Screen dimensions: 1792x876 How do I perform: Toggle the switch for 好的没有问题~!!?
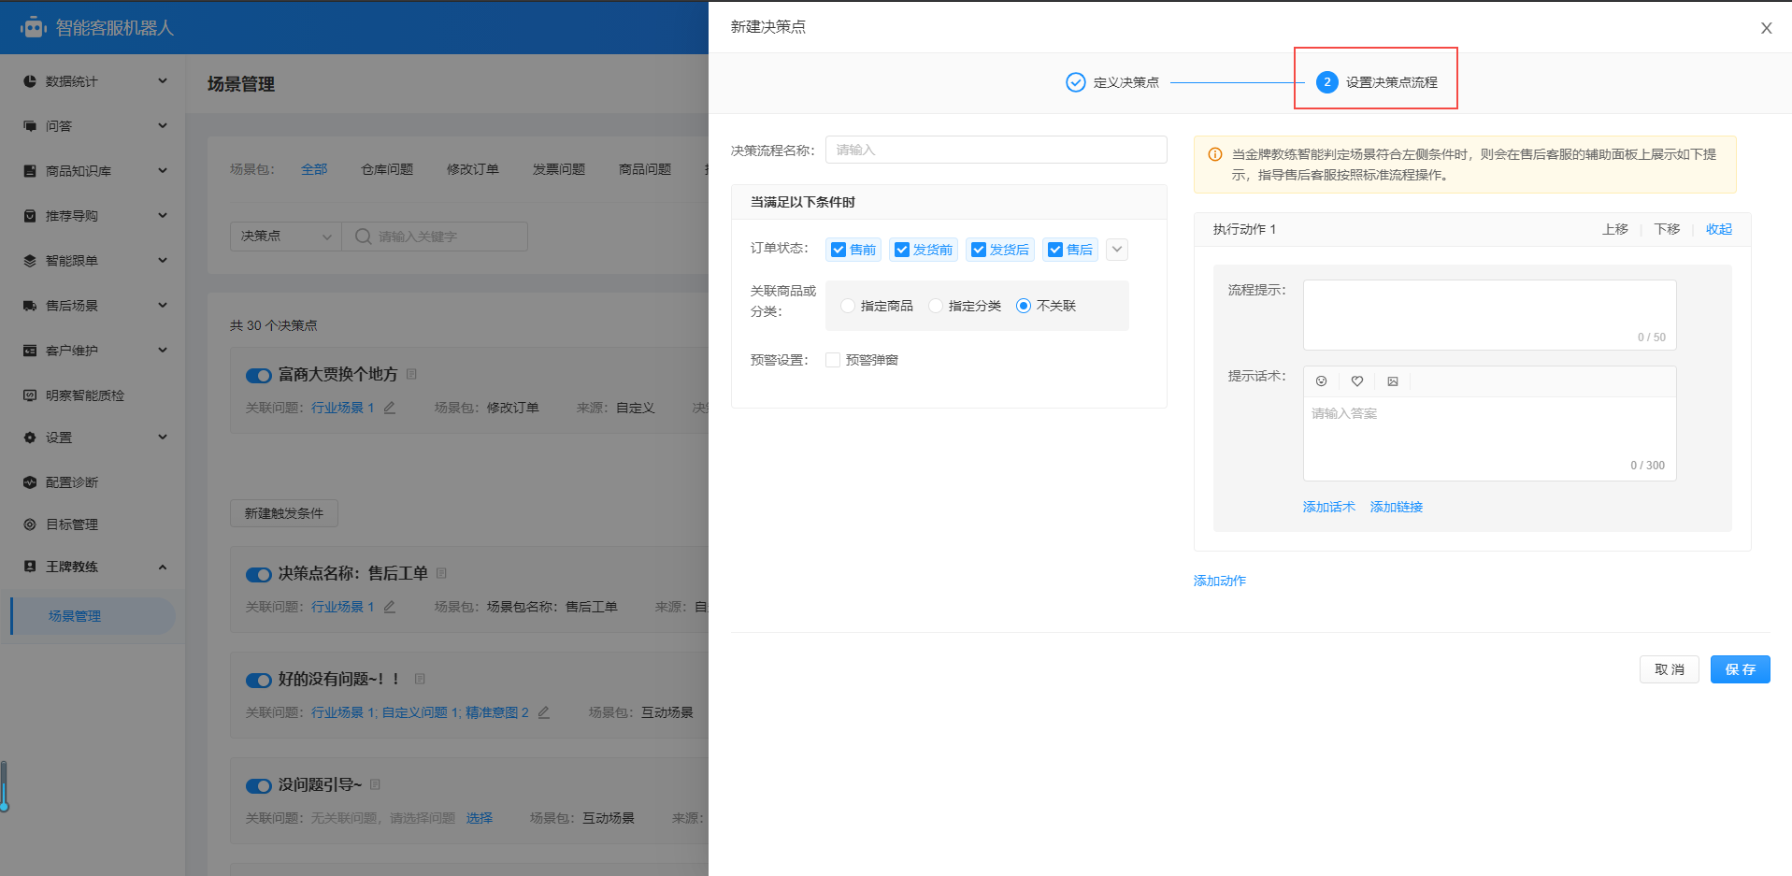259,681
